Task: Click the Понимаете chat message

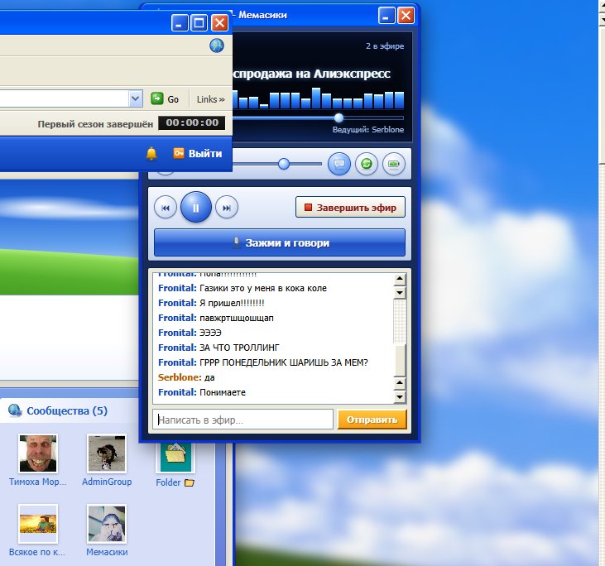Action: [x=223, y=392]
